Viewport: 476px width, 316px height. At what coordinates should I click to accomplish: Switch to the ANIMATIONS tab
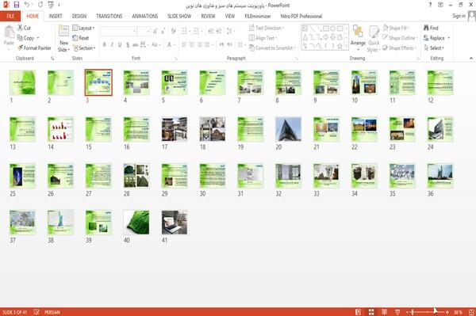[145, 16]
